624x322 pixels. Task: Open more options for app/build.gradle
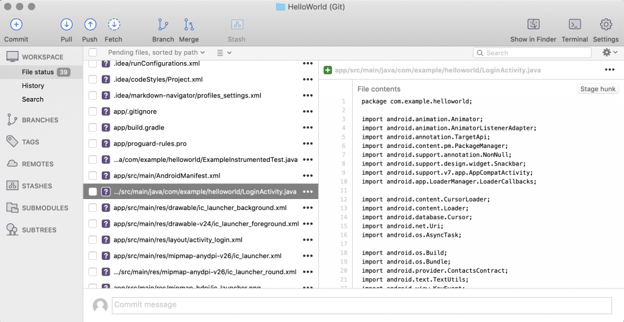308,128
